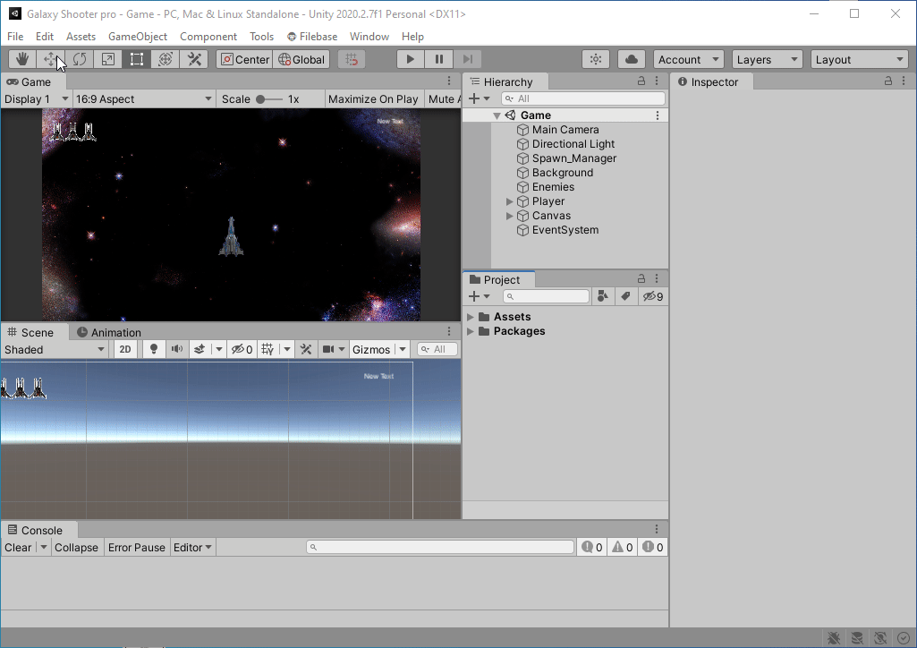Search by type in Project
The image size is (917, 648).
click(x=603, y=296)
